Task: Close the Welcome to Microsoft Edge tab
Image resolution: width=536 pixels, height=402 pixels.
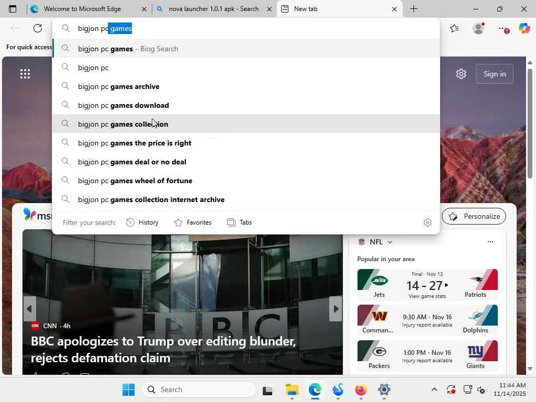Action: [x=144, y=9]
